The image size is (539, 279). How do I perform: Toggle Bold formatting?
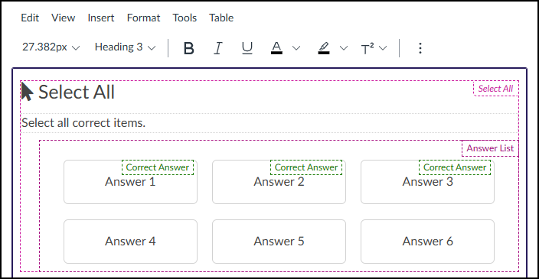tap(188, 48)
